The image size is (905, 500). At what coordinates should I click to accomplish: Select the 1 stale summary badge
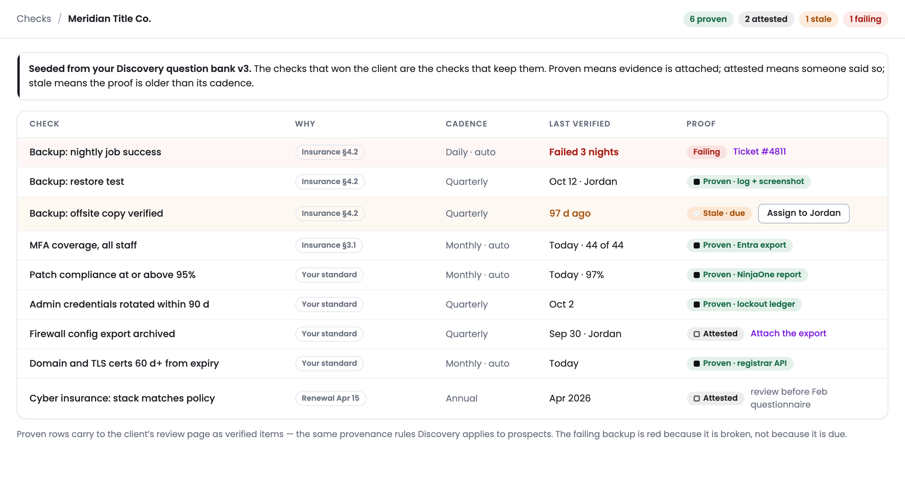[x=818, y=19]
